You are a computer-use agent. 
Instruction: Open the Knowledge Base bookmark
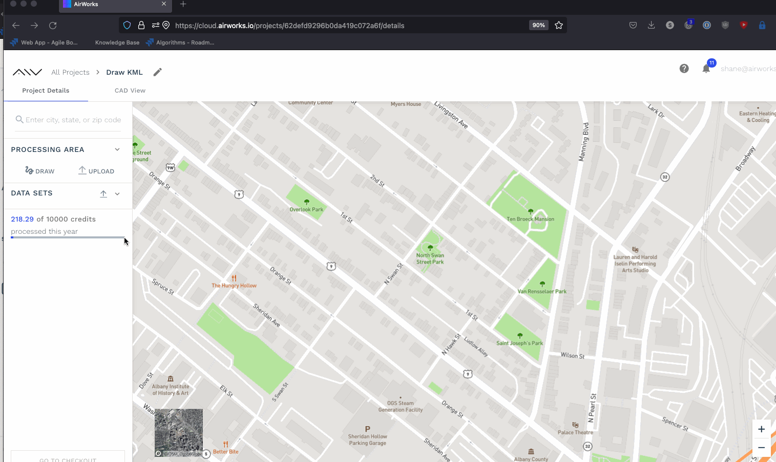[x=117, y=42]
